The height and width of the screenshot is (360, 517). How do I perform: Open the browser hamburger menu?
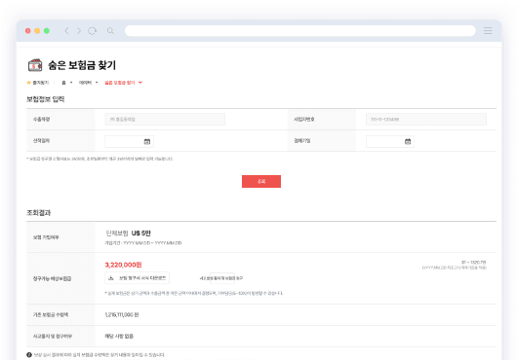[488, 30]
